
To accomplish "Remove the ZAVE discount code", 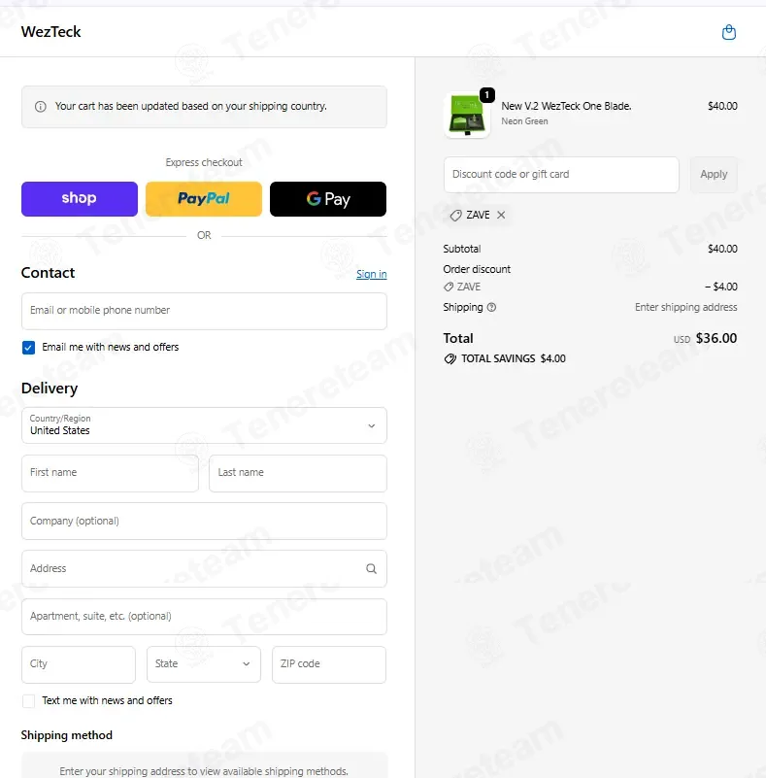I will [501, 215].
